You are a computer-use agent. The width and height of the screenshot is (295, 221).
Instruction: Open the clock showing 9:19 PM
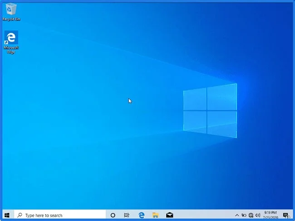tap(270, 215)
